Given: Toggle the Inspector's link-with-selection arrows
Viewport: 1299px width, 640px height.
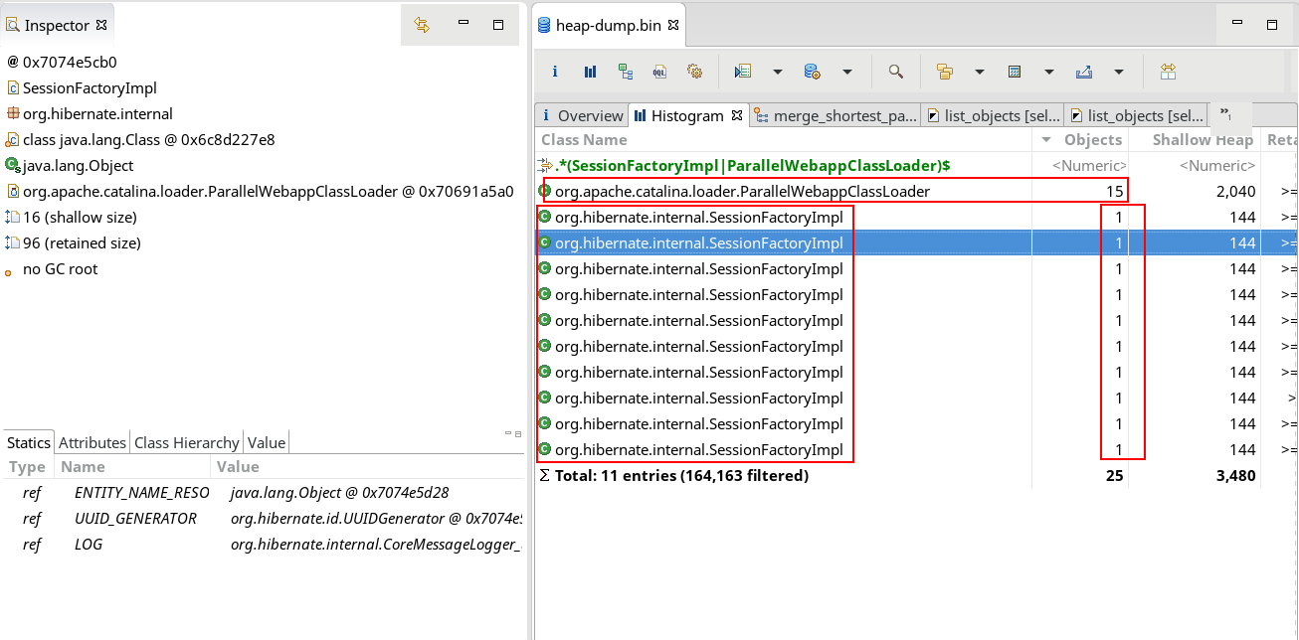Looking at the screenshot, I should point(422,25).
